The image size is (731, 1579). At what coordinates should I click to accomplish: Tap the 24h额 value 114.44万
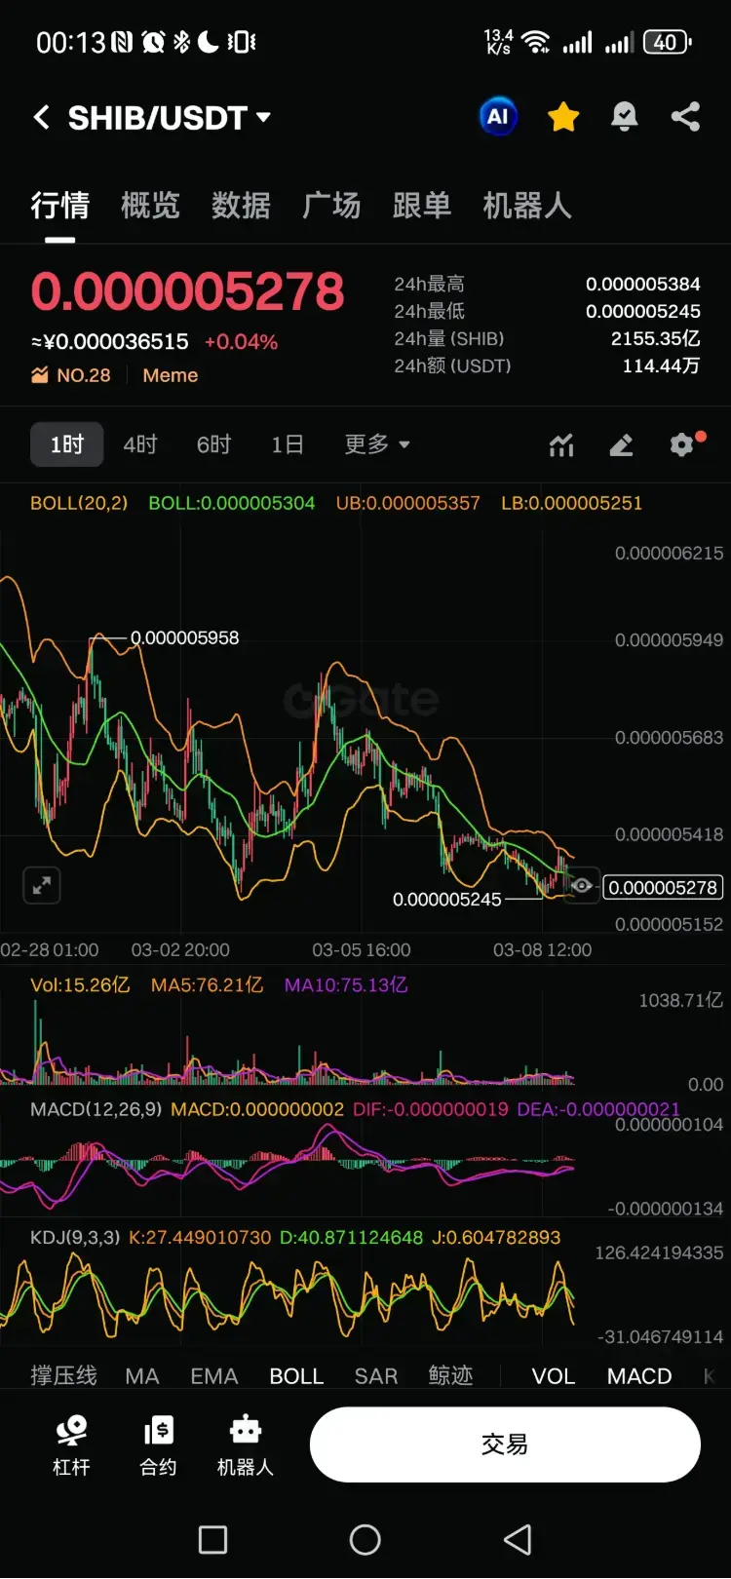point(662,366)
